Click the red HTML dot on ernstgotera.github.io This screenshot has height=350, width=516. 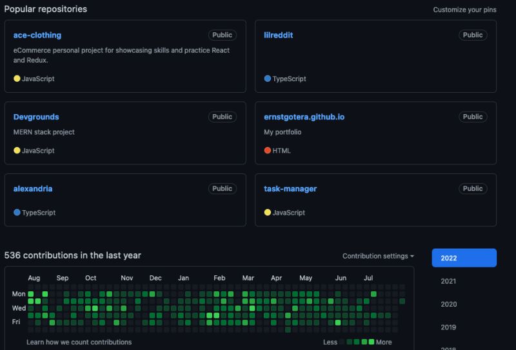pyautogui.click(x=268, y=150)
